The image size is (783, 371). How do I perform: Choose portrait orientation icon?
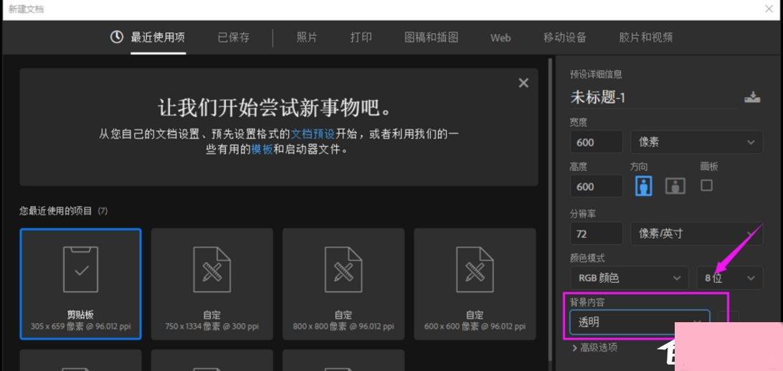pos(643,185)
